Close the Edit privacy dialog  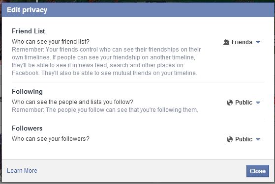[258, 171]
